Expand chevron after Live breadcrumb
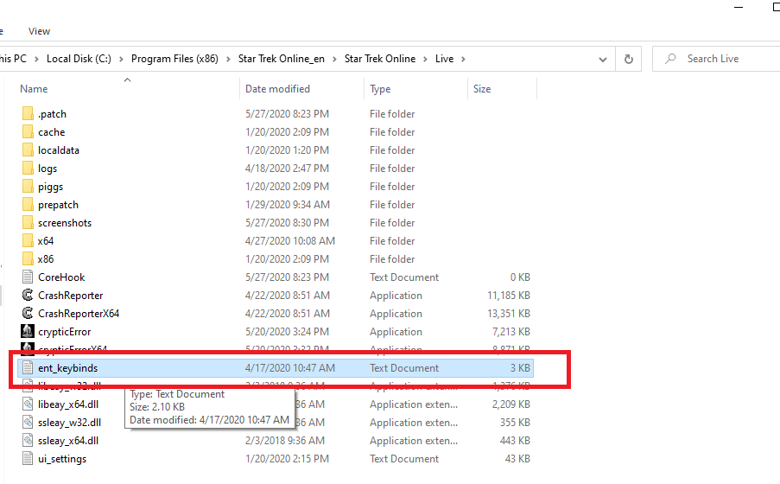This screenshot has height=484, width=780. click(x=463, y=59)
